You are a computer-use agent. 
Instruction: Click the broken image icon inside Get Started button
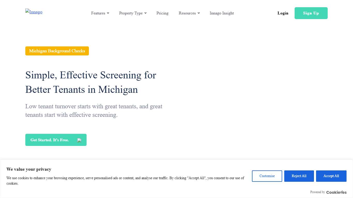coord(79,140)
